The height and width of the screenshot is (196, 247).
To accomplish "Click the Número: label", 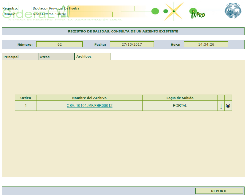I will pos(25,44).
